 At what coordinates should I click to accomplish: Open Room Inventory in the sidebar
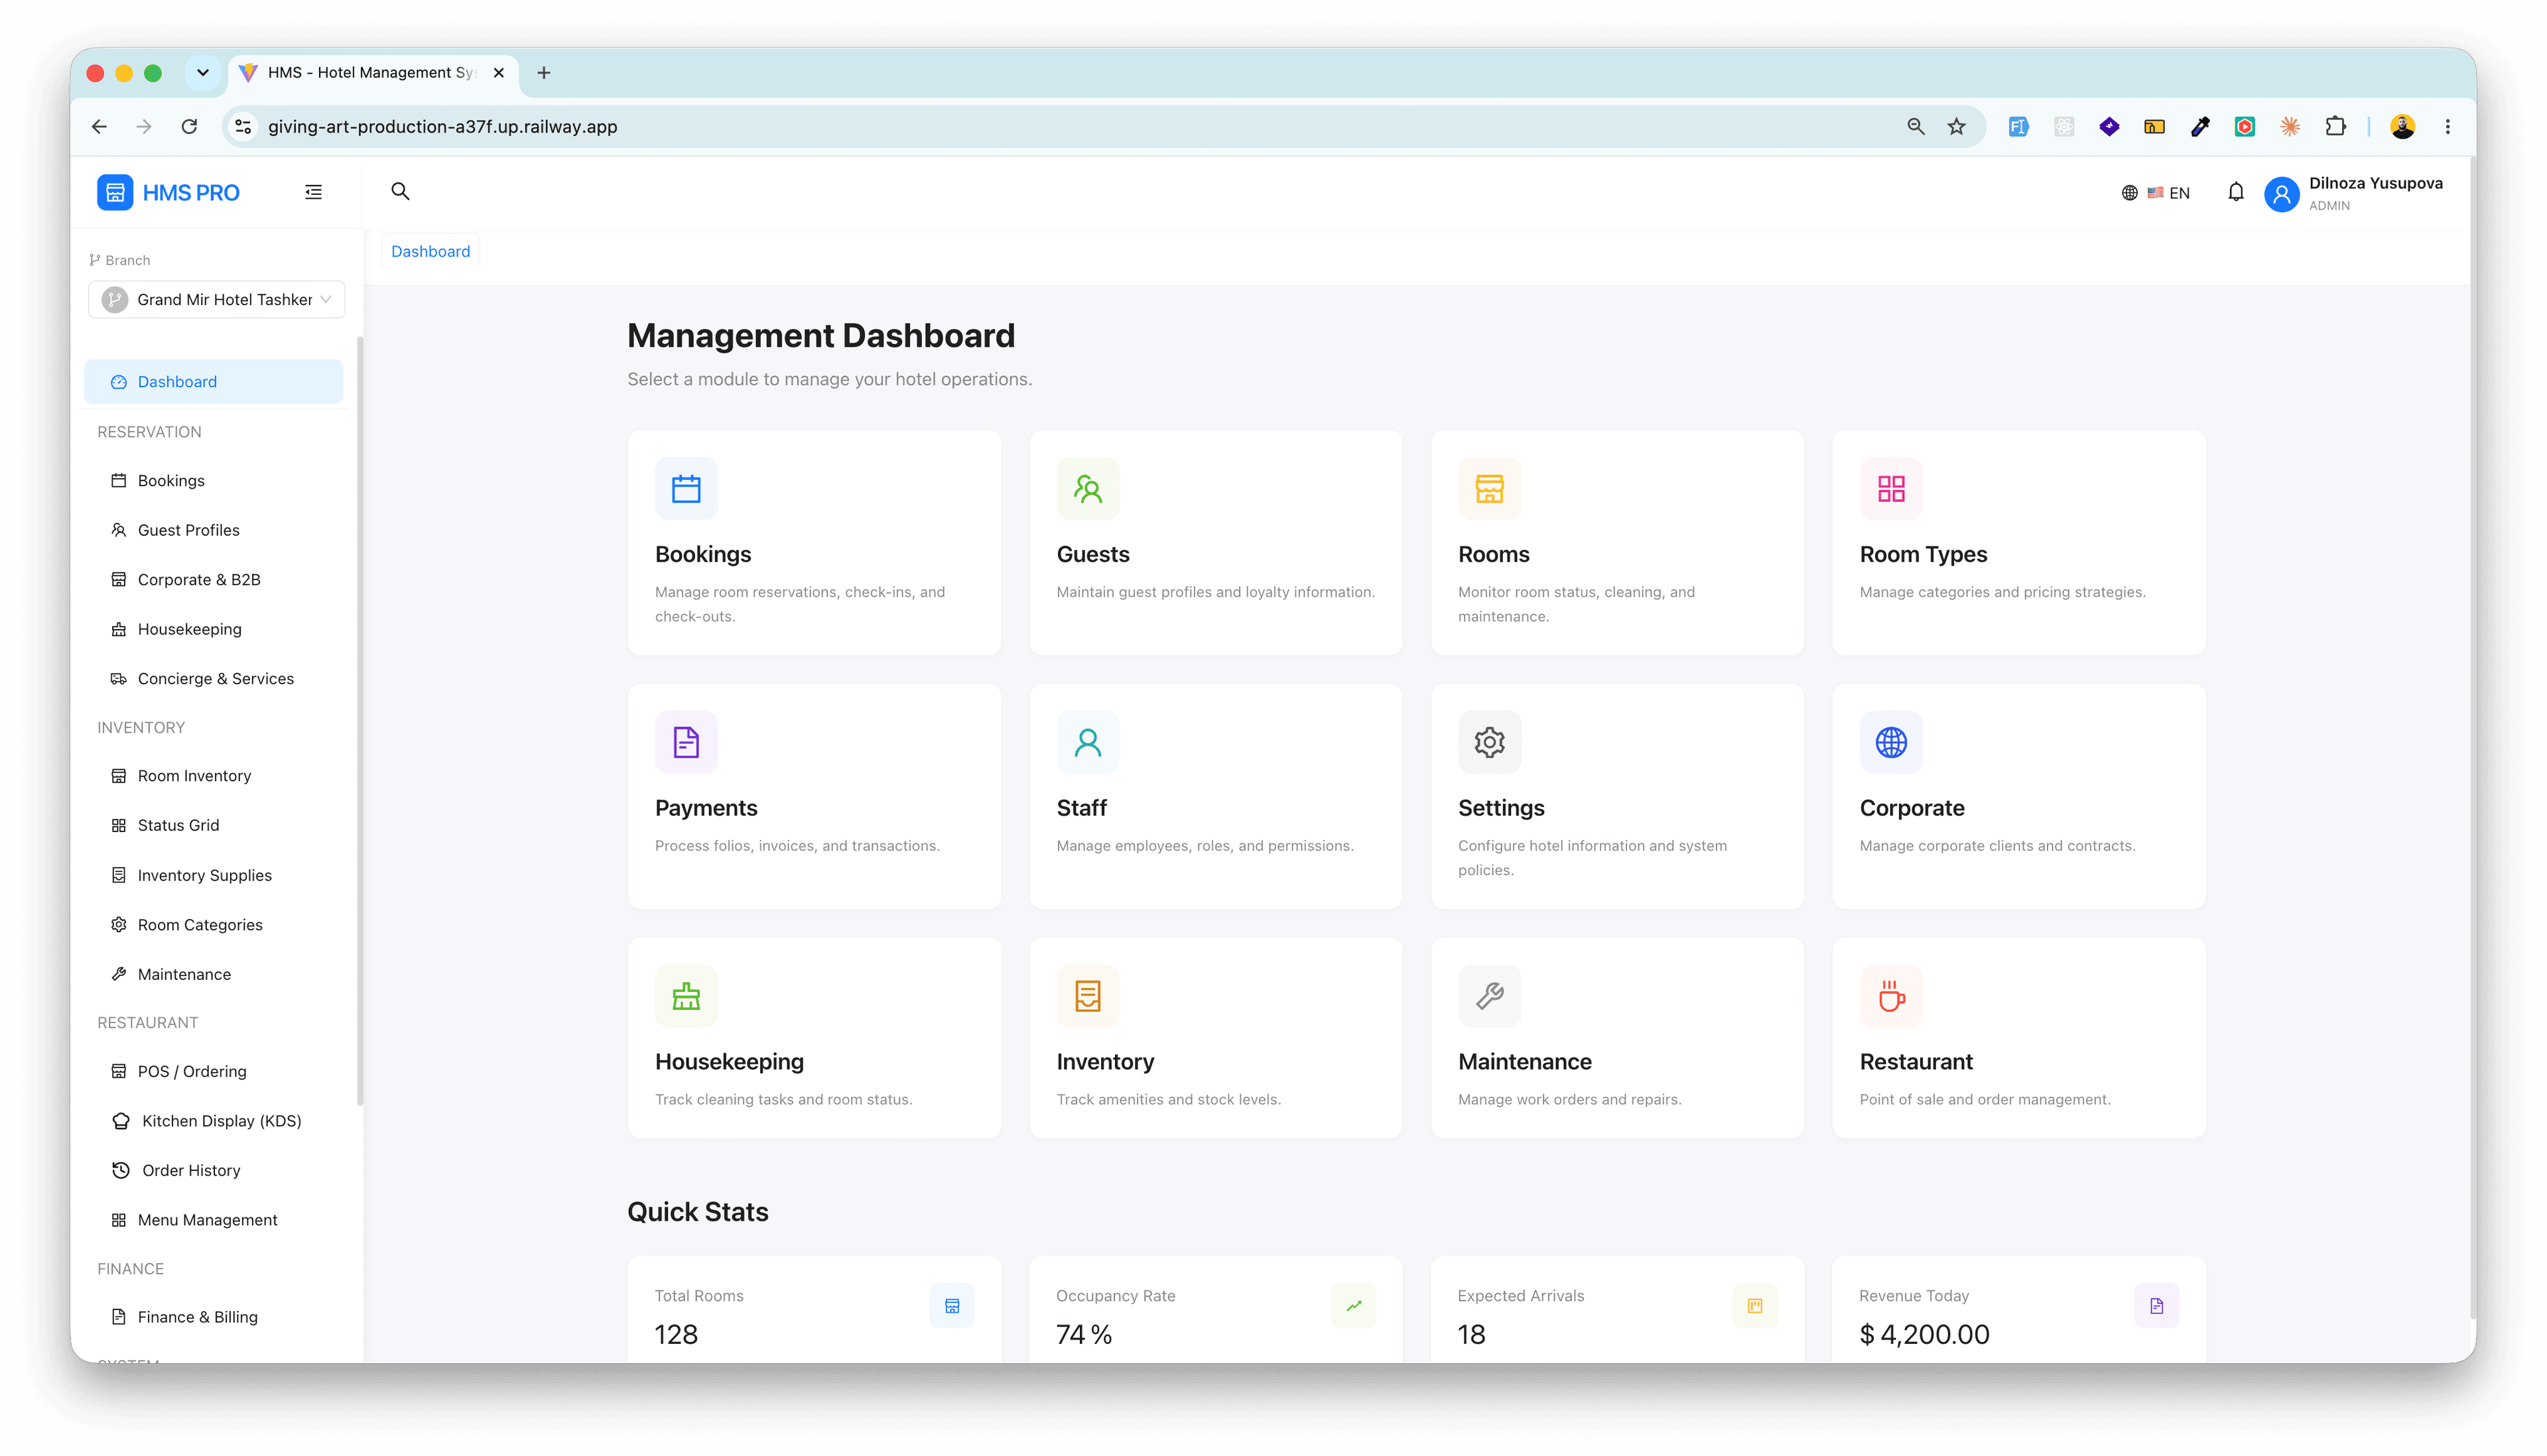click(x=214, y=776)
